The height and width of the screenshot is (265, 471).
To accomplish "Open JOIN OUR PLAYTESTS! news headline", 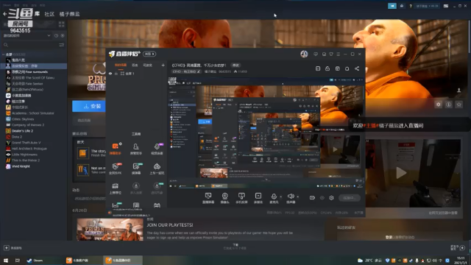I will (170, 225).
